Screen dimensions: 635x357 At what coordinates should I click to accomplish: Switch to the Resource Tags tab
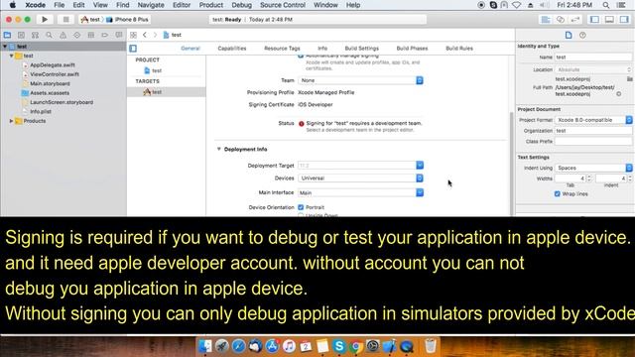pos(282,49)
